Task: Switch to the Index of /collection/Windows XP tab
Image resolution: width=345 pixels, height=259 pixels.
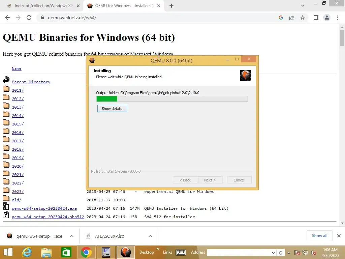Action: coord(43,6)
